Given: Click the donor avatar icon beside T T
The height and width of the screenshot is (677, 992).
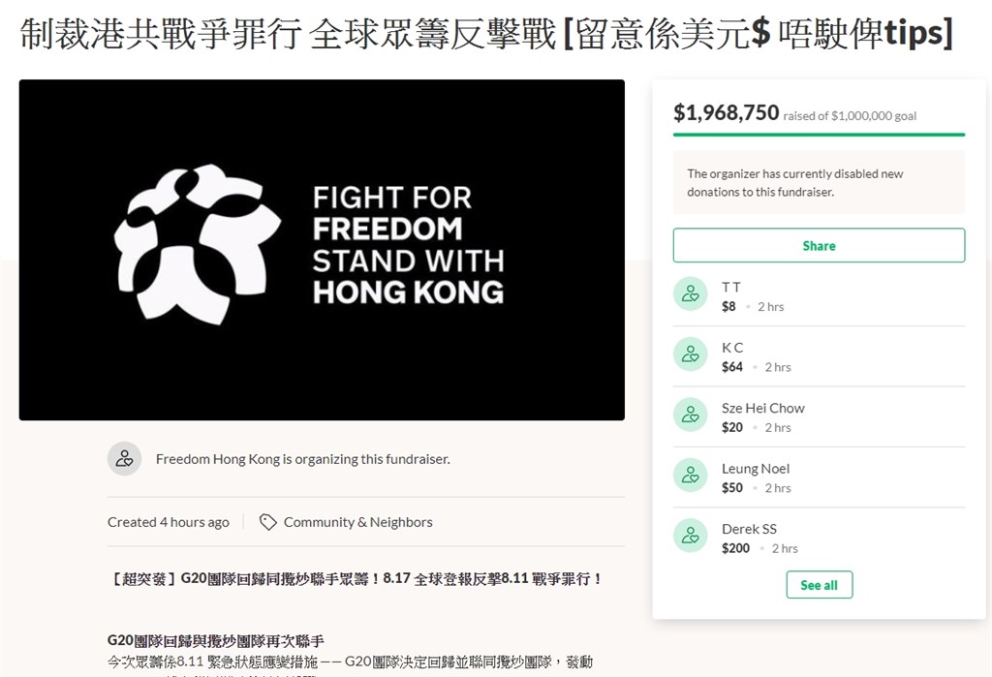Looking at the screenshot, I should click(690, 293).
